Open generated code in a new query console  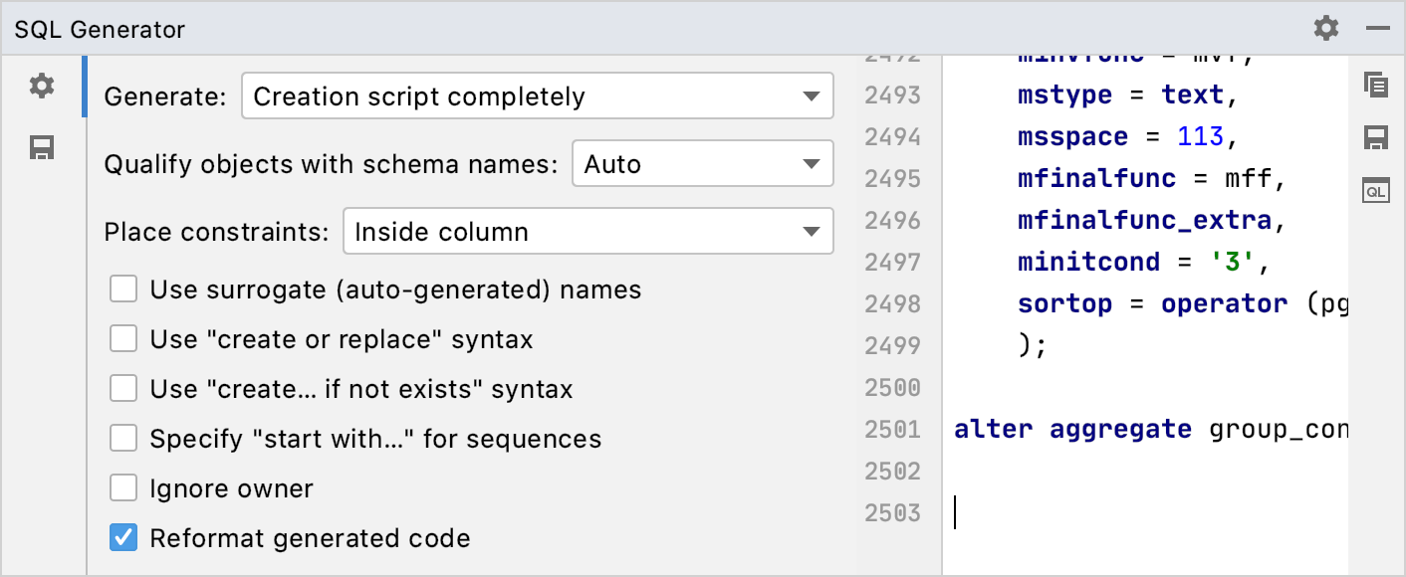click(x=1375, y=189)
